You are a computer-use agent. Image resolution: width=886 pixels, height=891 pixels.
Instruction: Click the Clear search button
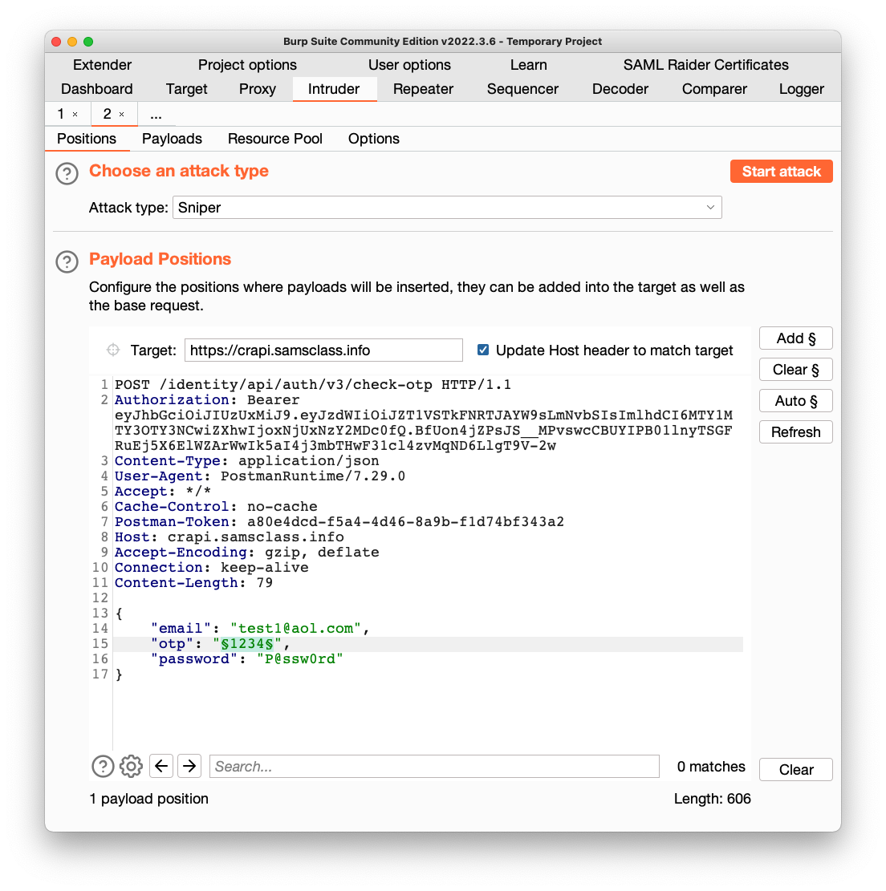tap(795, 770)
